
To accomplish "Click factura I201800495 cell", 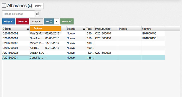I will (x=153, y=38).
